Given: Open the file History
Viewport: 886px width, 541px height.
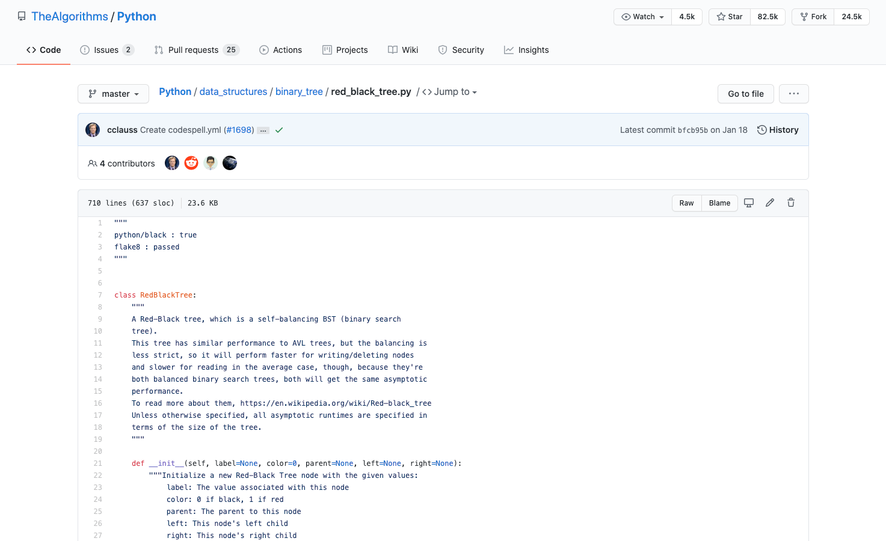Looking at the screenshot, I should pyautogui.click(x=778, y=130).
